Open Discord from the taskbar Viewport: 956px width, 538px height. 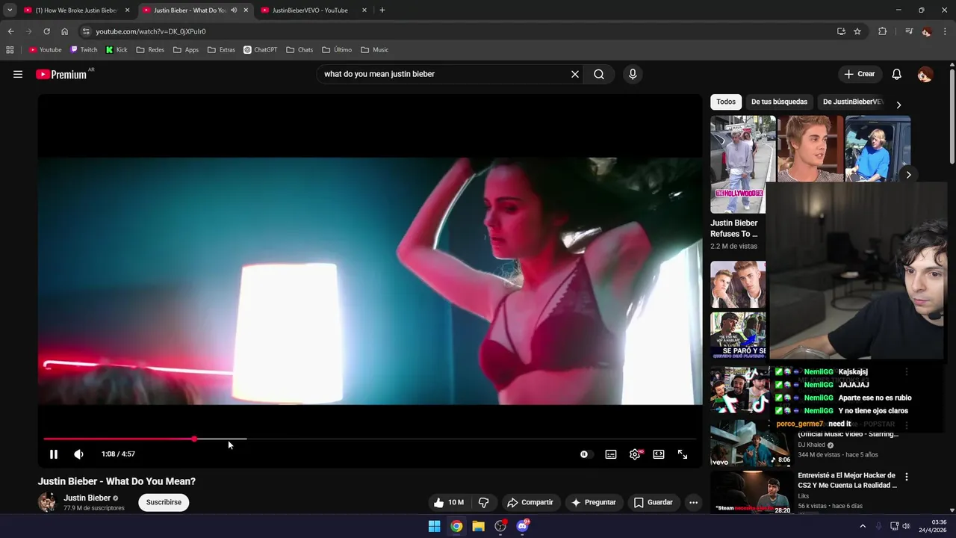click(x=522, y=526)
